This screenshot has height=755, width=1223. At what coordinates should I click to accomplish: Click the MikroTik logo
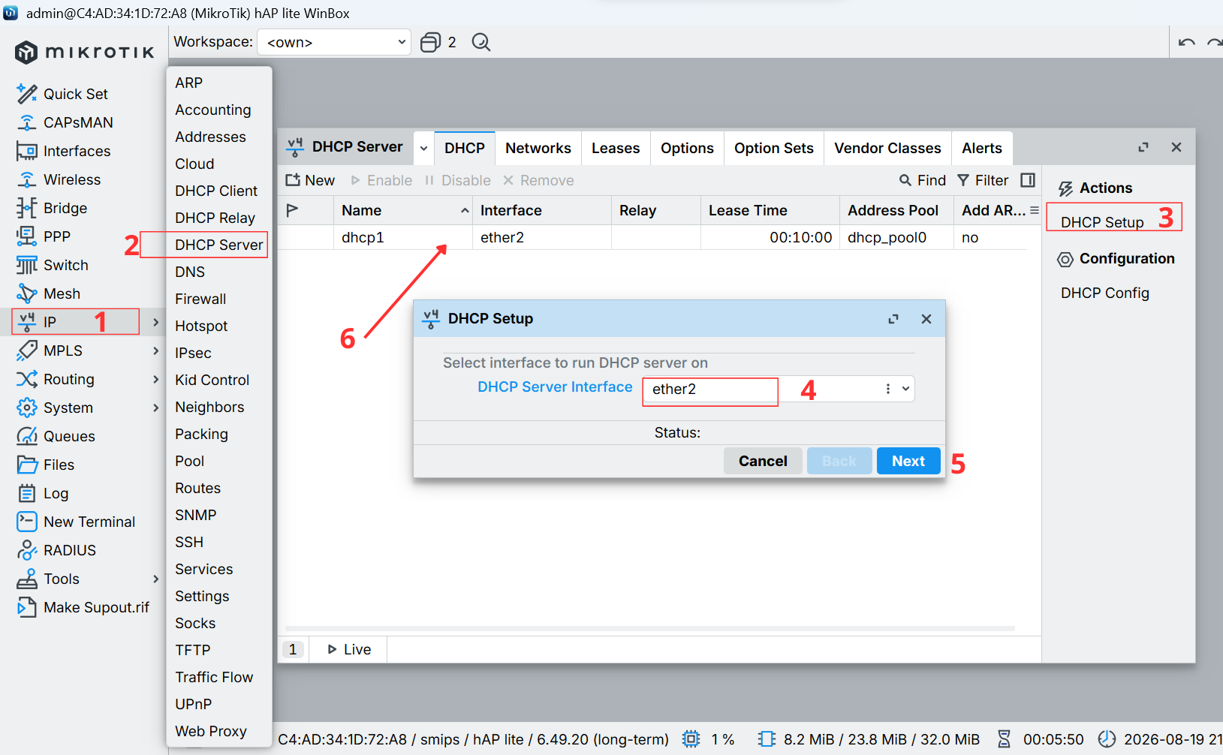pyautogui.click(x=84, y=52)
